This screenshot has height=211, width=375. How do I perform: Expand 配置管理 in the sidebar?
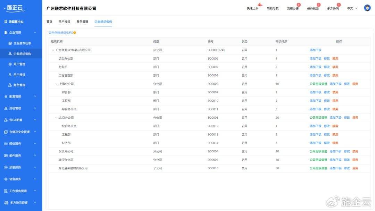pyautogui.click(x=21, y=96)
